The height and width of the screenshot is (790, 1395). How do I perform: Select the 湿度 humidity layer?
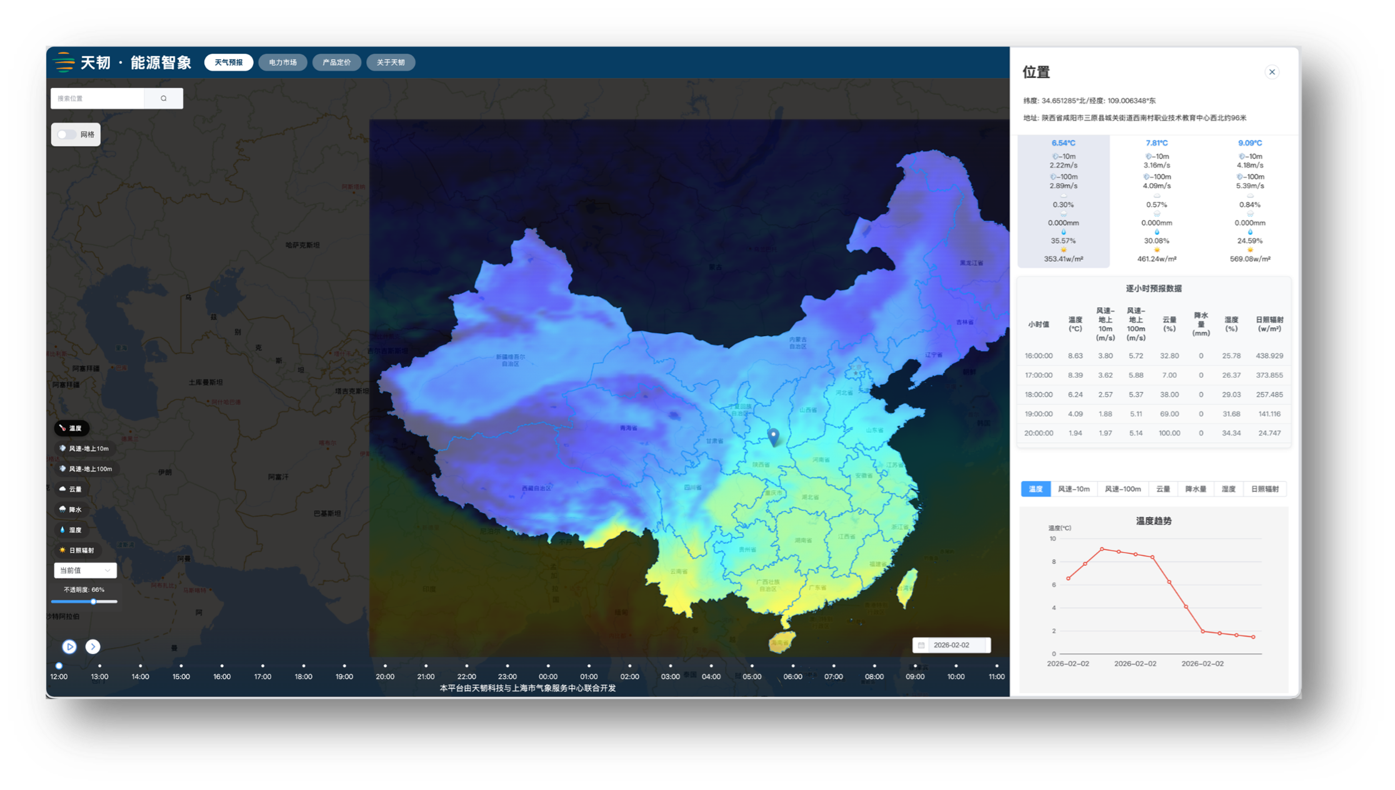(x=71, y=530)
